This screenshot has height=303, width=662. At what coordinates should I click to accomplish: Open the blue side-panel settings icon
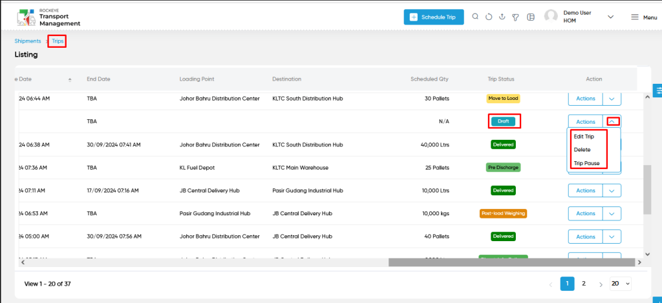click(x=657, y=90)
